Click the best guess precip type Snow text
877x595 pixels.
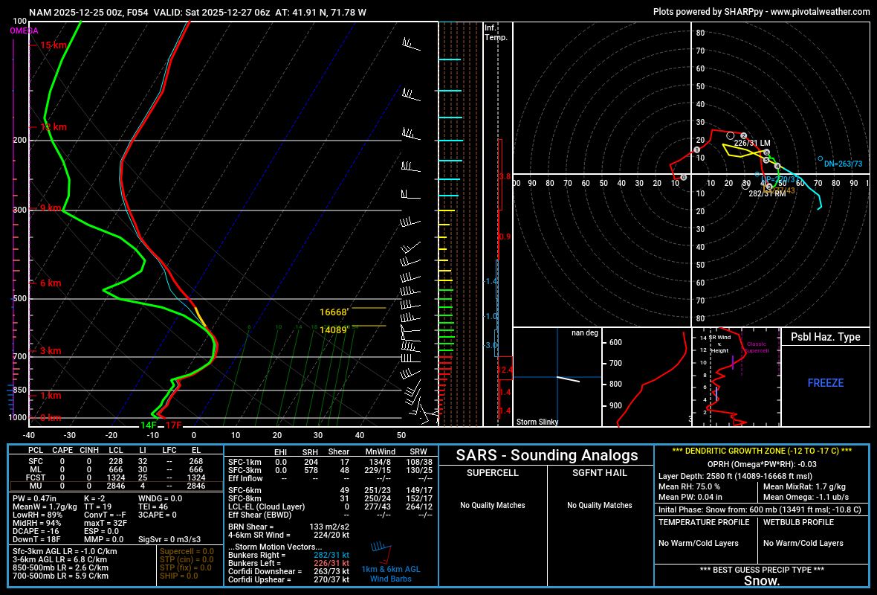coord(762,581)
